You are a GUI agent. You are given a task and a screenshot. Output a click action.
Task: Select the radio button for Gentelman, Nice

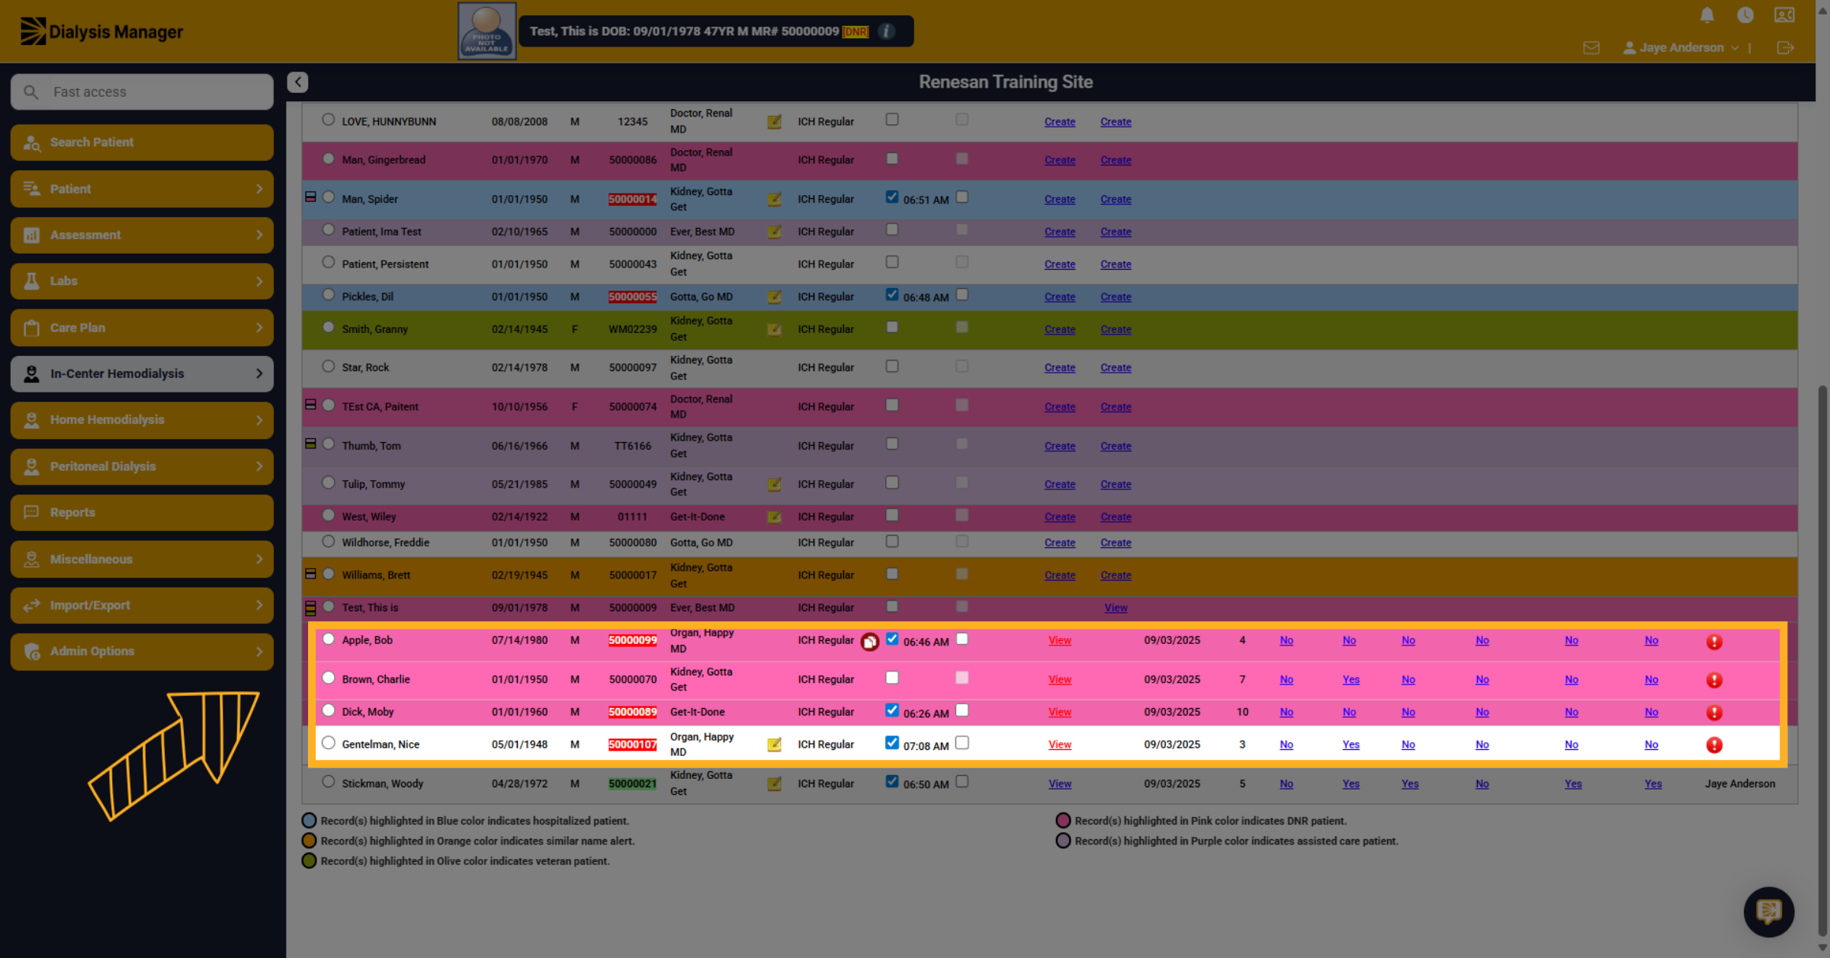pos(329,743)
